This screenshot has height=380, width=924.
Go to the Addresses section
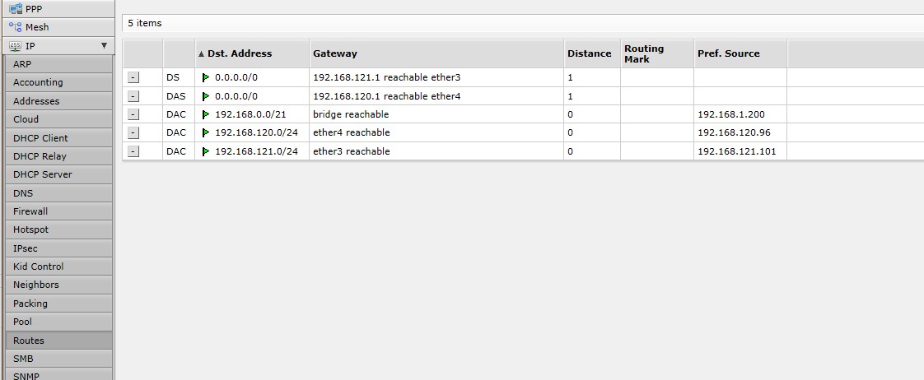click(36, 101)
